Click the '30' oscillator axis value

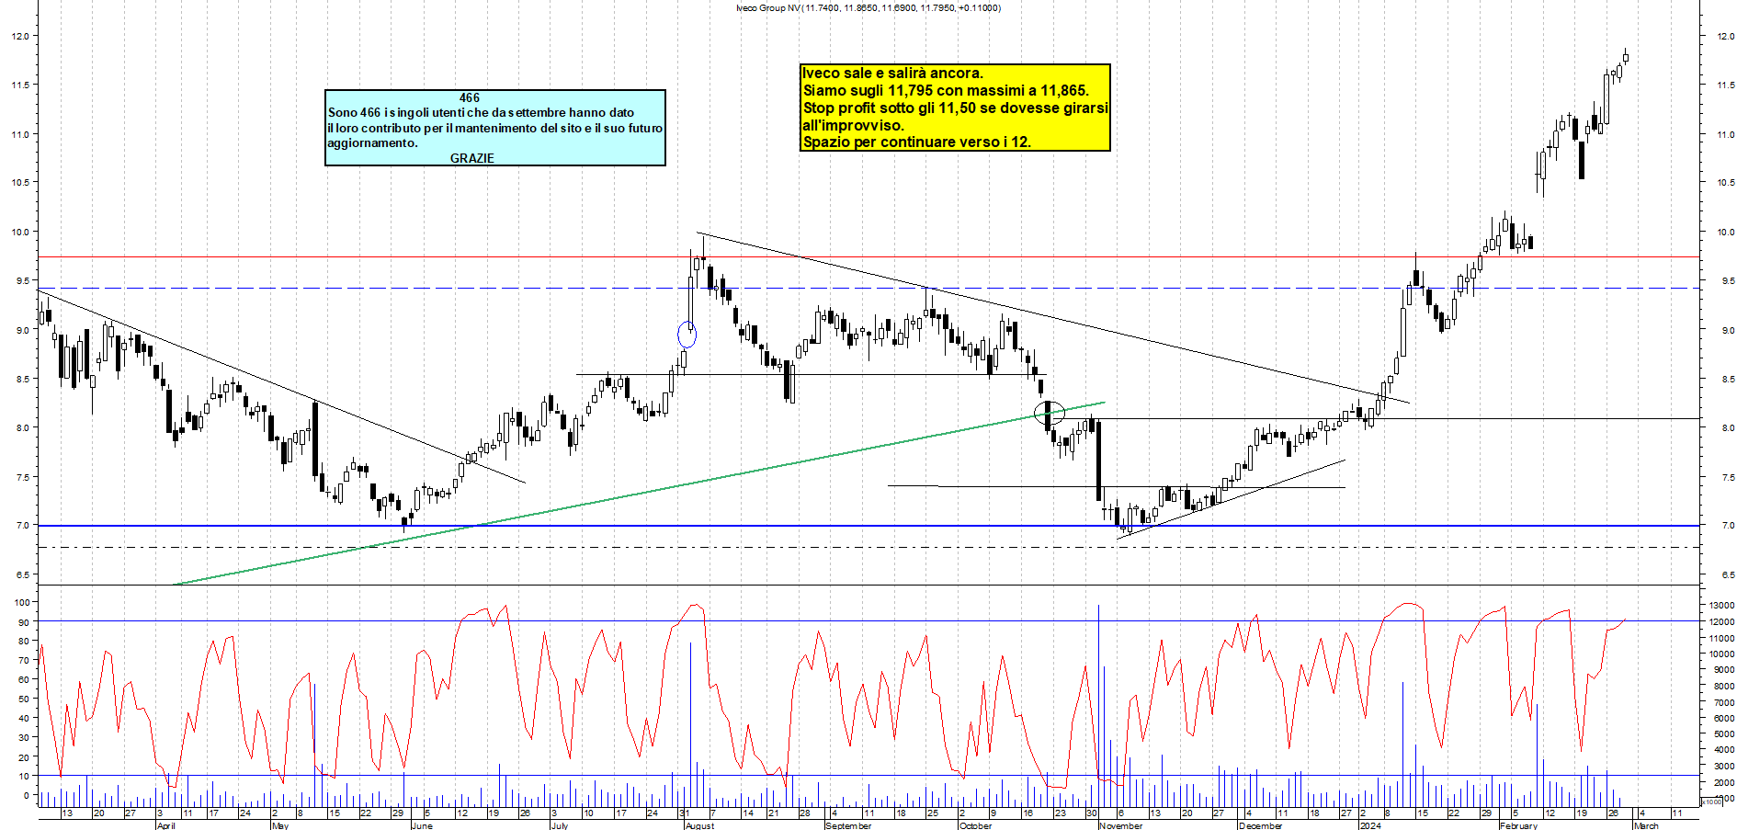[24, 738]
